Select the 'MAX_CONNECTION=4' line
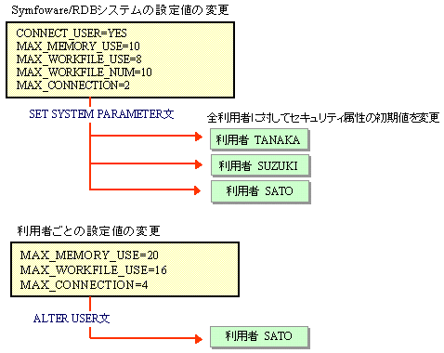This screenshot has height=353, width=444. pos(84,284)
